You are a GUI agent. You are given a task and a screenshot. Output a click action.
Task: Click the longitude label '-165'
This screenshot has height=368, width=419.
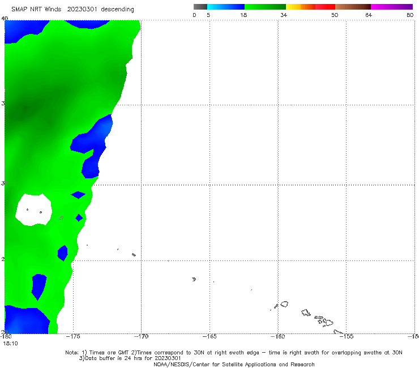[x=209, y=336]
